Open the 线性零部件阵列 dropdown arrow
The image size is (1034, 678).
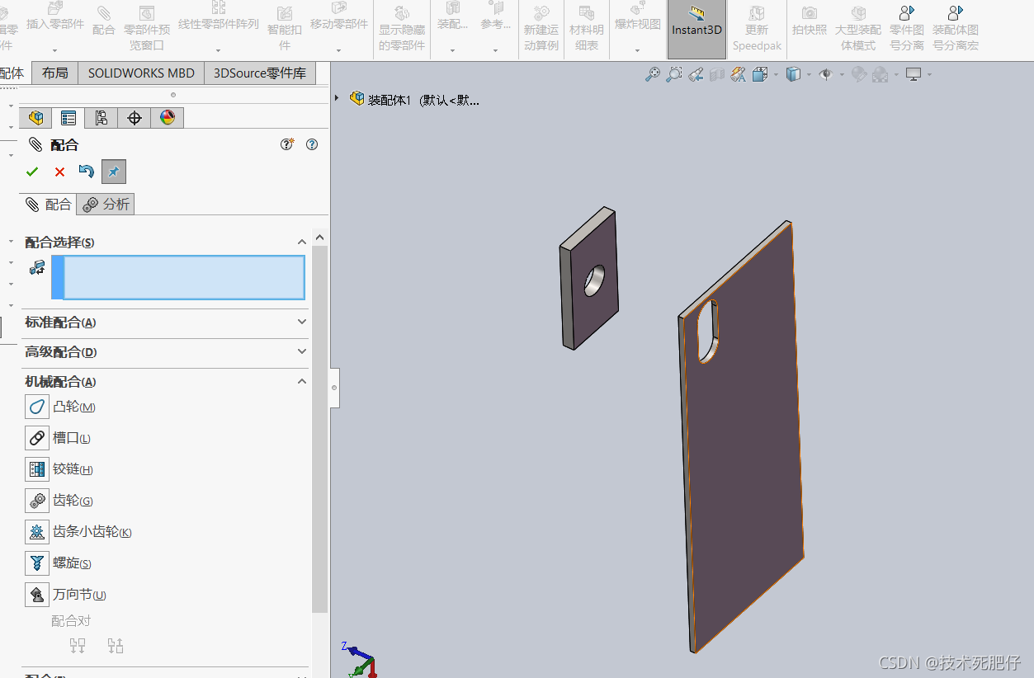click(218, 50)
